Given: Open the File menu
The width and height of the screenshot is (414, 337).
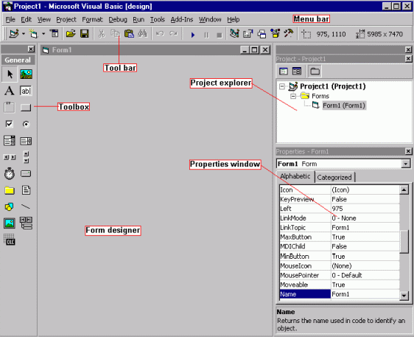Looking at the screenshot, I should coord(10,20).
